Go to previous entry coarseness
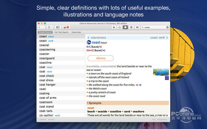The width and height of the screenshot is (207, 129). point(97,38)
